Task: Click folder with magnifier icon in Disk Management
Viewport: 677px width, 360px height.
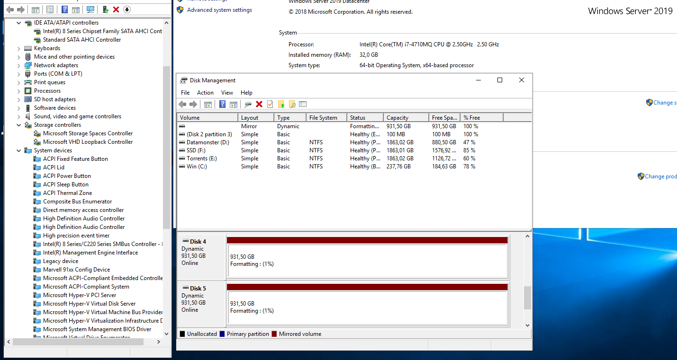Action: tap(292, 104)
